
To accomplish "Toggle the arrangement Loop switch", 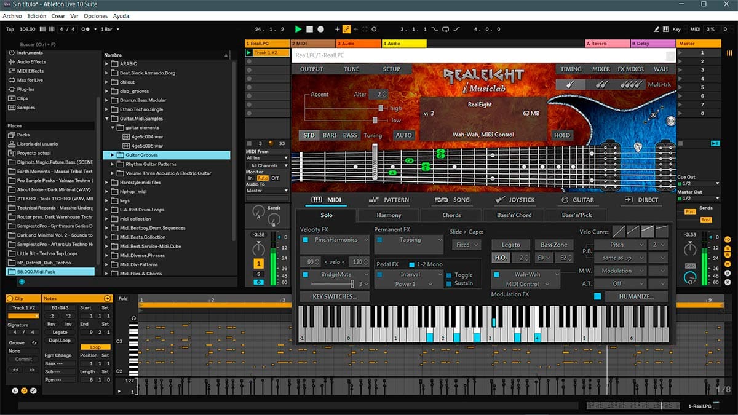I will click(445, 29).
